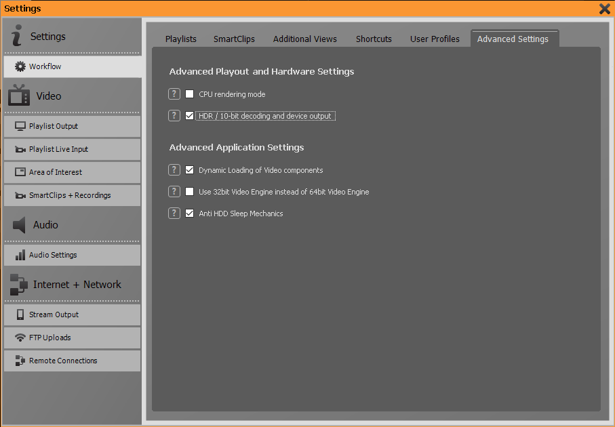The image size is (615, 427).
Task: Open Area of Interest settings
Action: (72, 172)
